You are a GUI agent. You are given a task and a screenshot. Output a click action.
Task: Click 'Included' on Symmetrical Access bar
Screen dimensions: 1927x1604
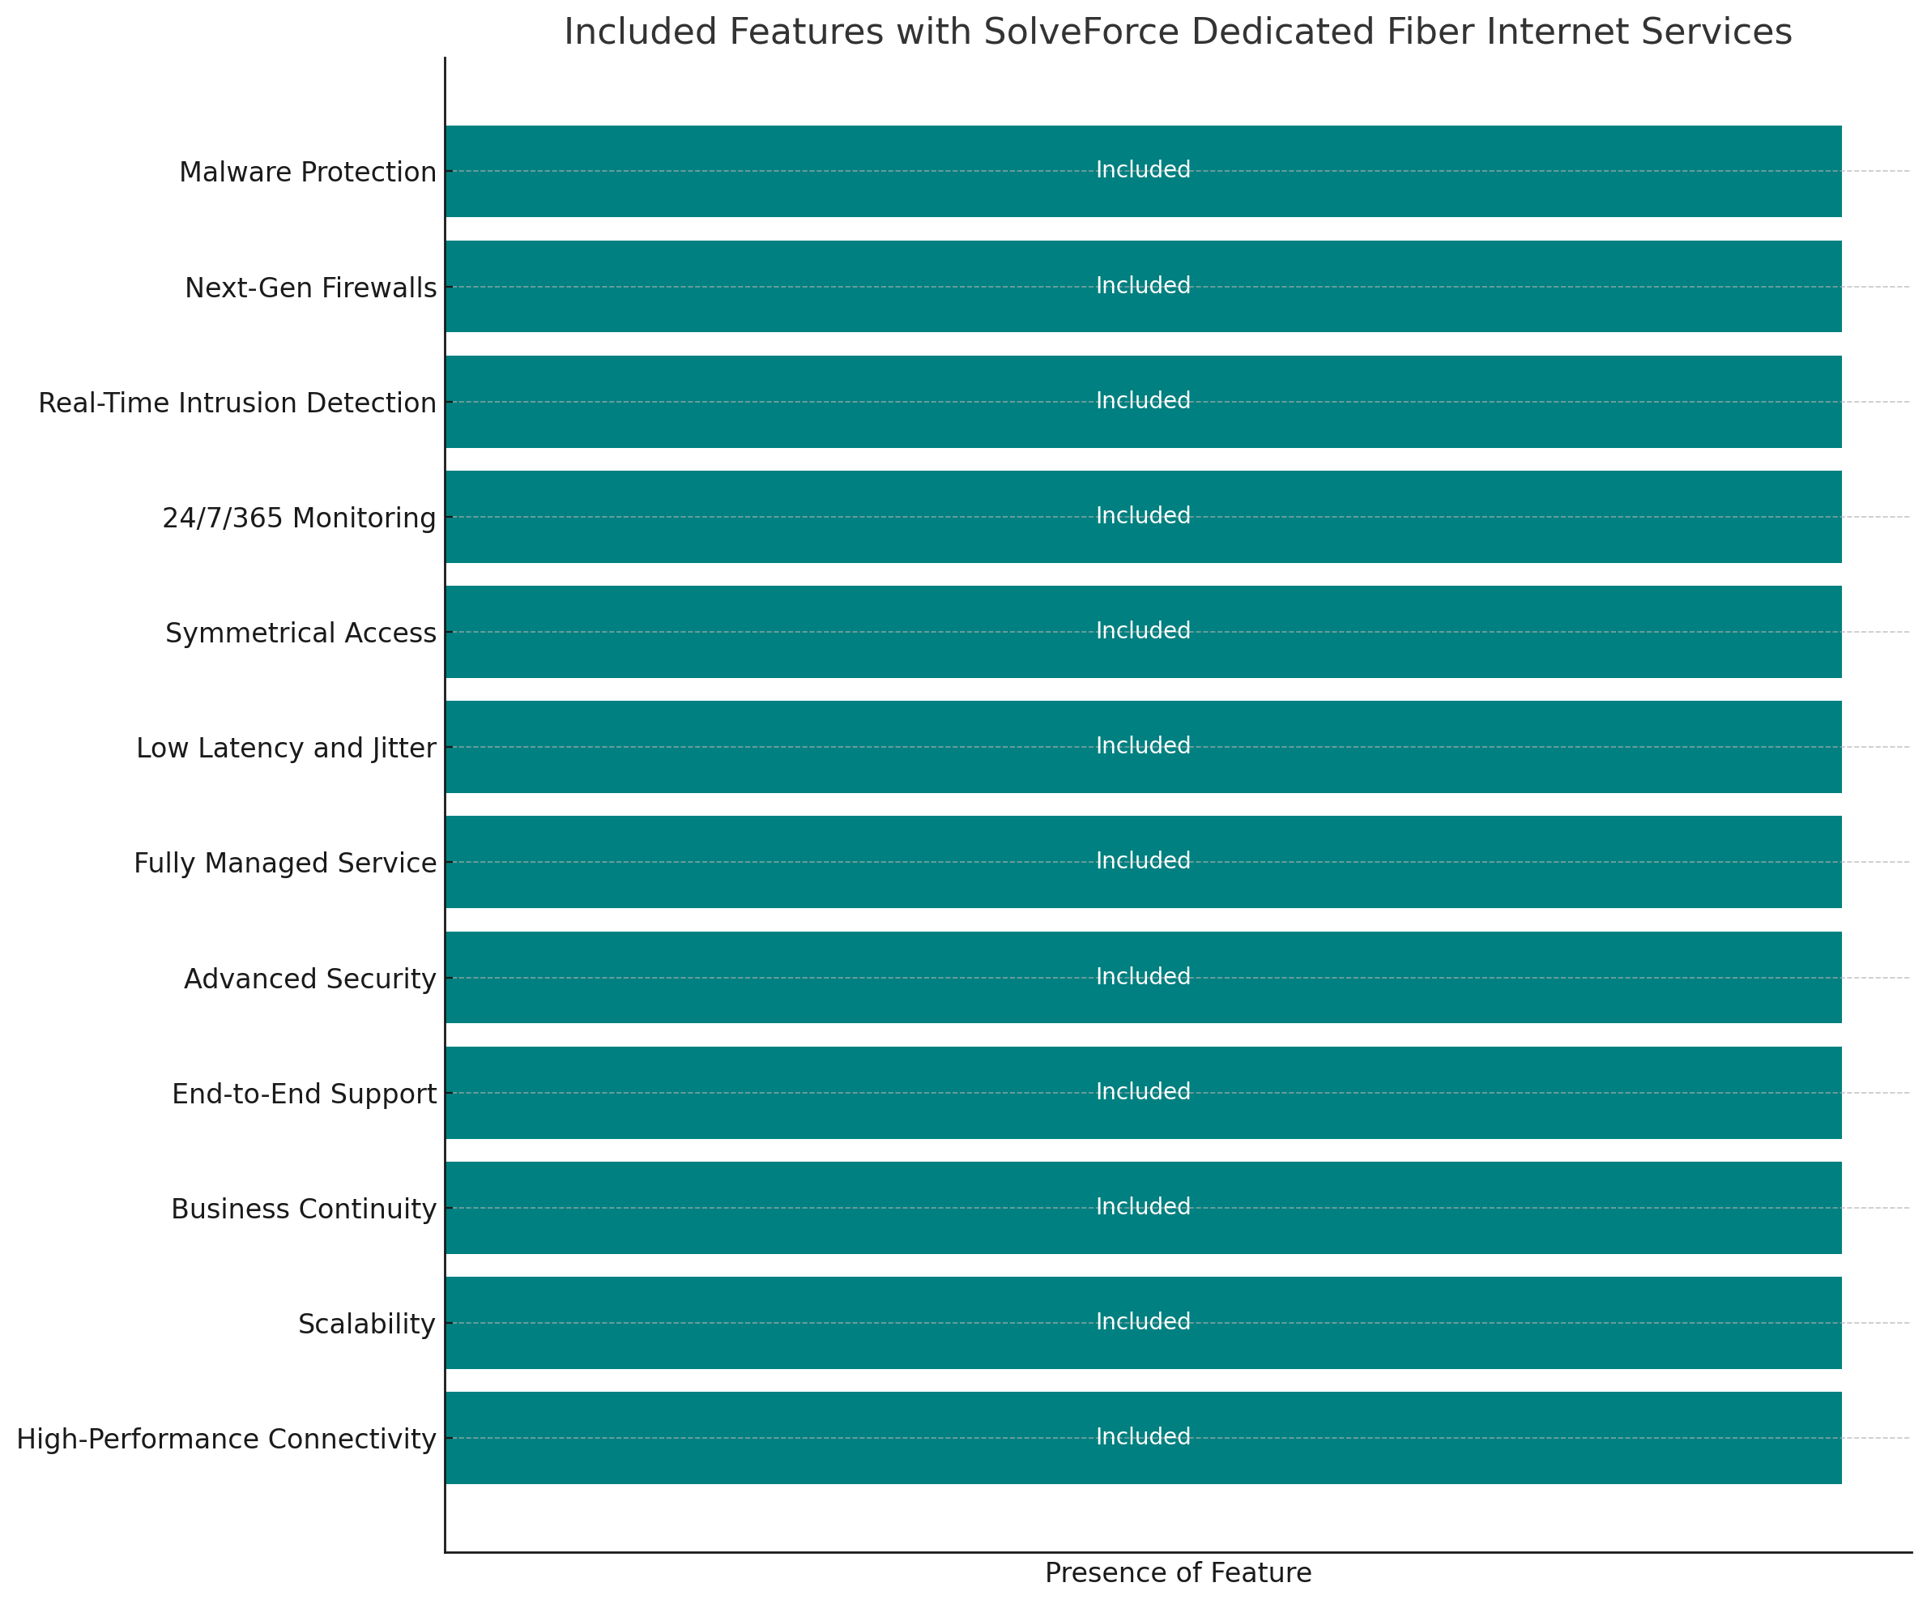1144,630
